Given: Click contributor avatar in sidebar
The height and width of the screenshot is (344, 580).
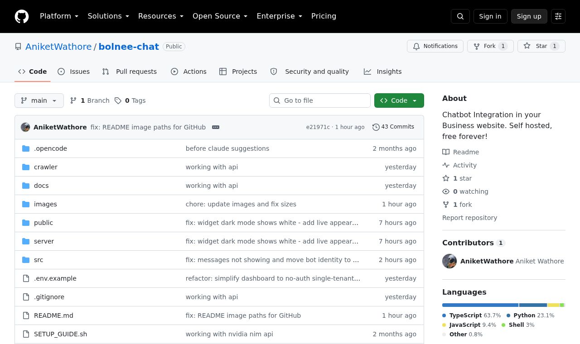Looking at the screenshot, I should 449,261.
